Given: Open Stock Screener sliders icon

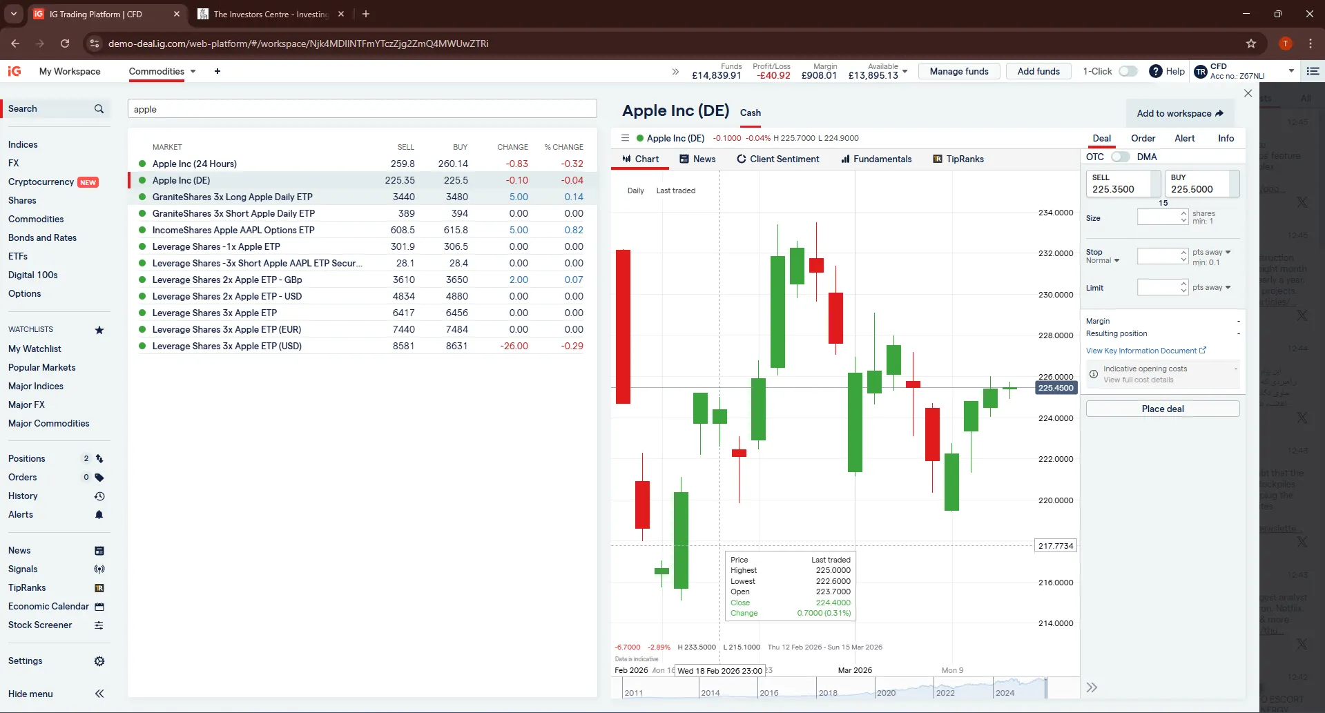Looking at the screenshot, I should [99, 625].
